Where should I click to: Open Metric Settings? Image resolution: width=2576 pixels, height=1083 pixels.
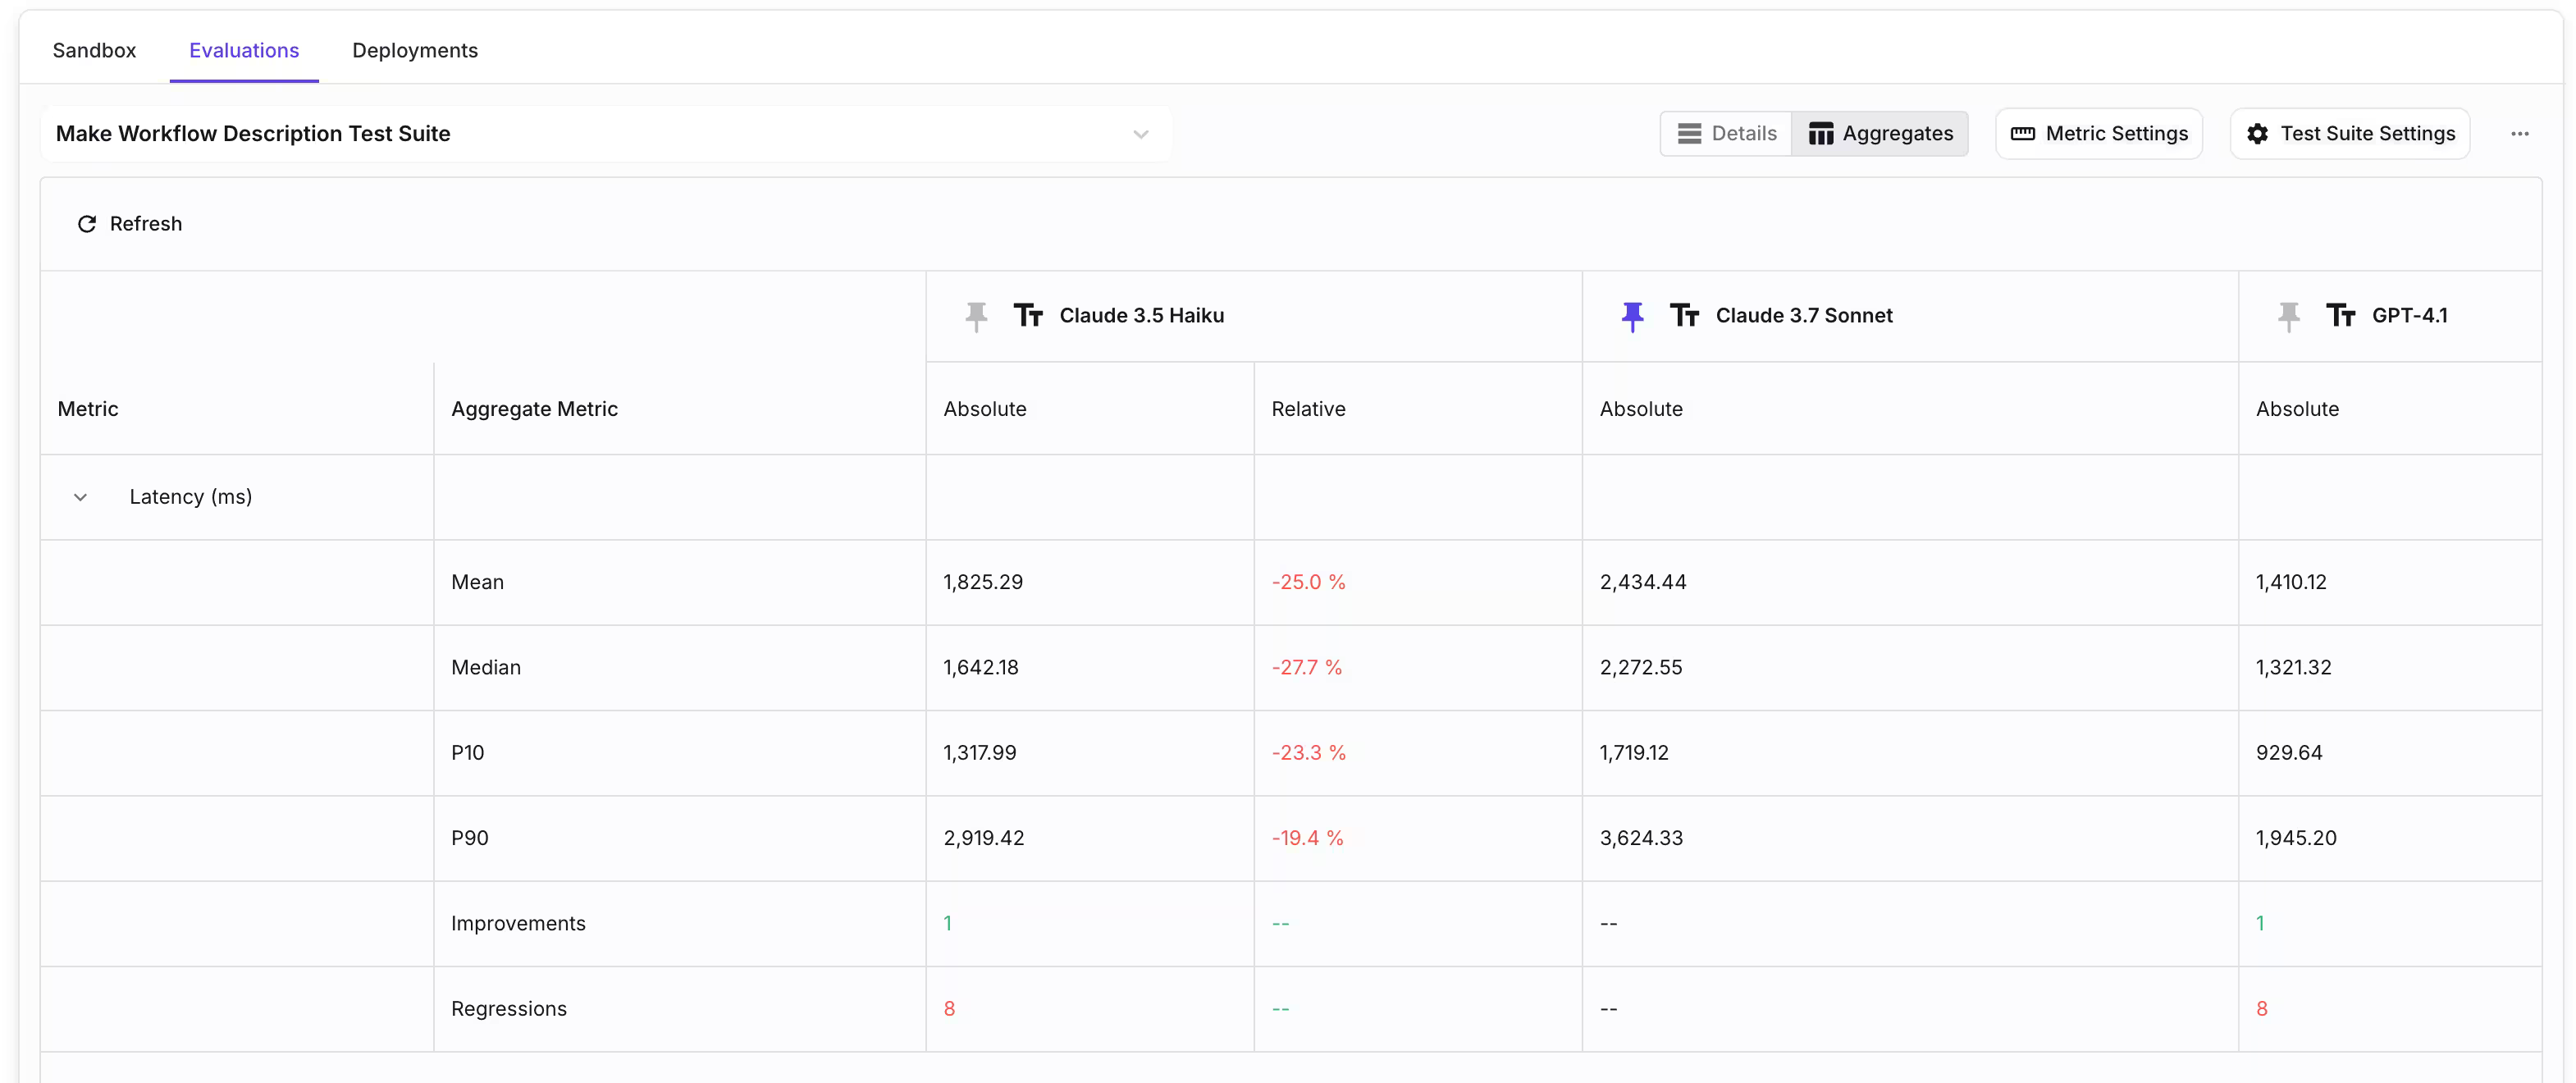[2116, 134]
